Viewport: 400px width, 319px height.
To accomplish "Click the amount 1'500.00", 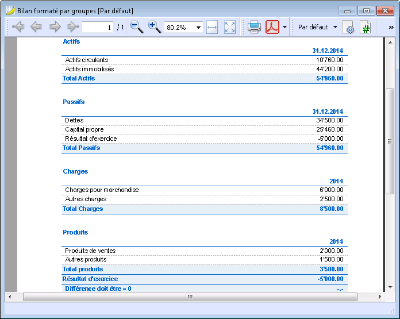I will [332, 260].
